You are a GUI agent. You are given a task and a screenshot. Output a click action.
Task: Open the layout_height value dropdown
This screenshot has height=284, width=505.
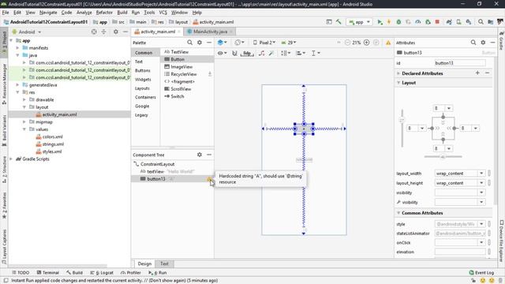click(481, 183)
